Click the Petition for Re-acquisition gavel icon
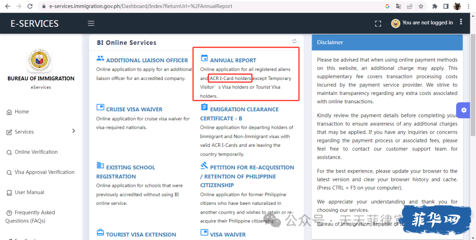This screenshot has height=240, width=476. pyautogui.click(x=205, y=165)
